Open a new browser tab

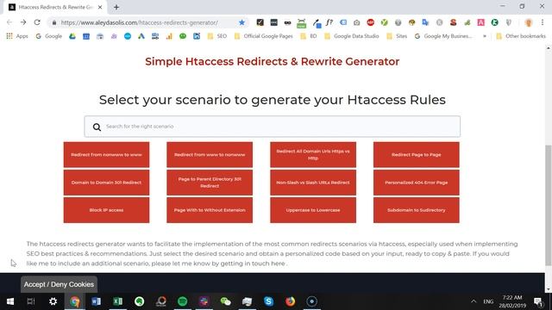click(x=116, y=7)
